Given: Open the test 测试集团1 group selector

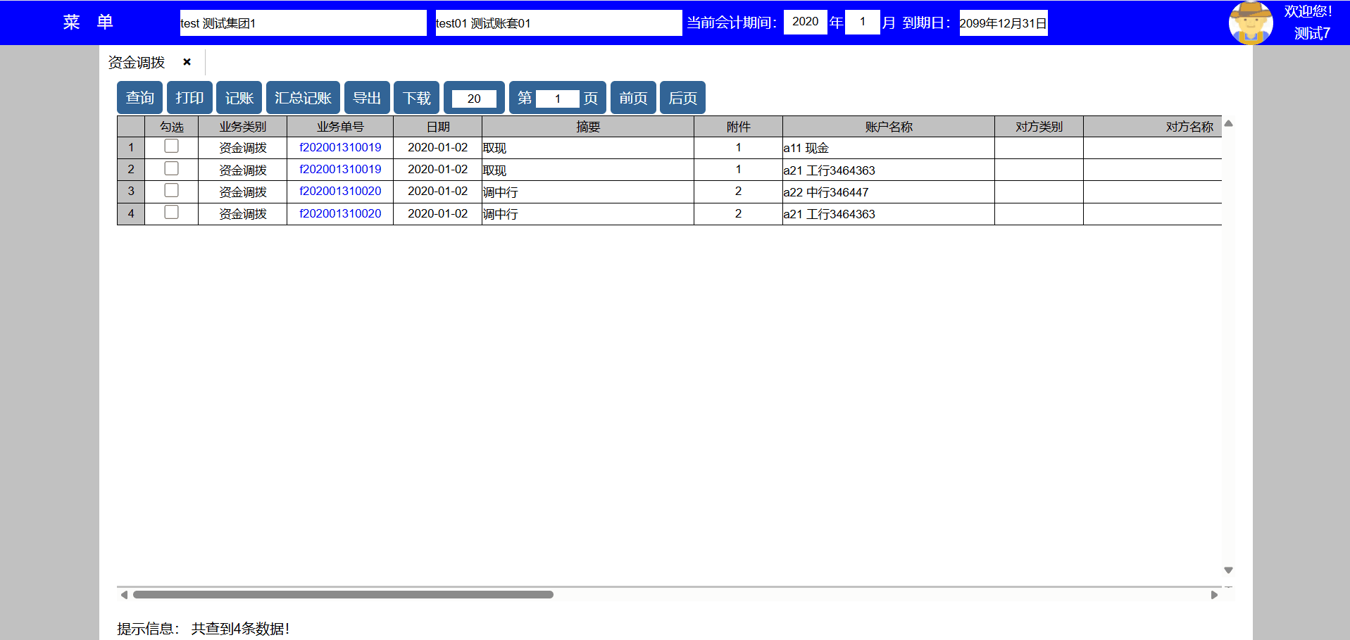Looking at the screenshot, I should (x=303, y=23).
